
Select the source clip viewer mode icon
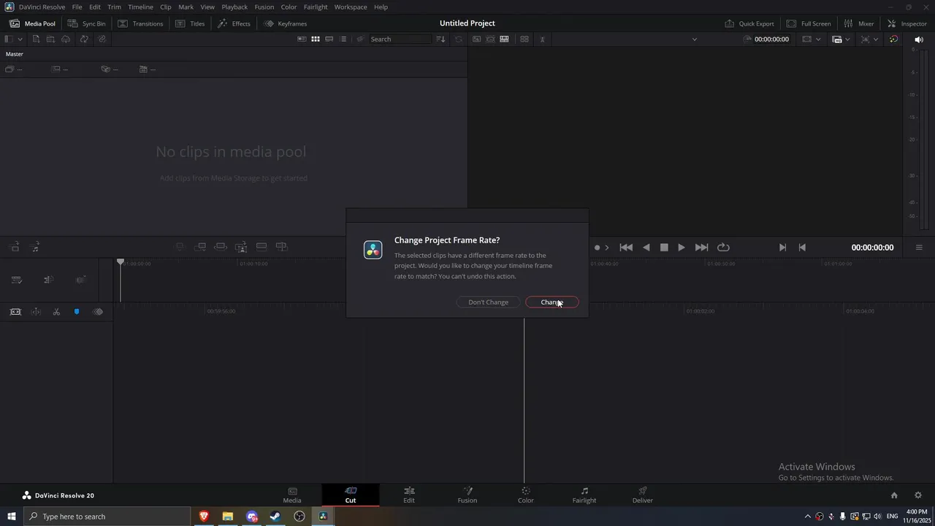pos(476,39)
